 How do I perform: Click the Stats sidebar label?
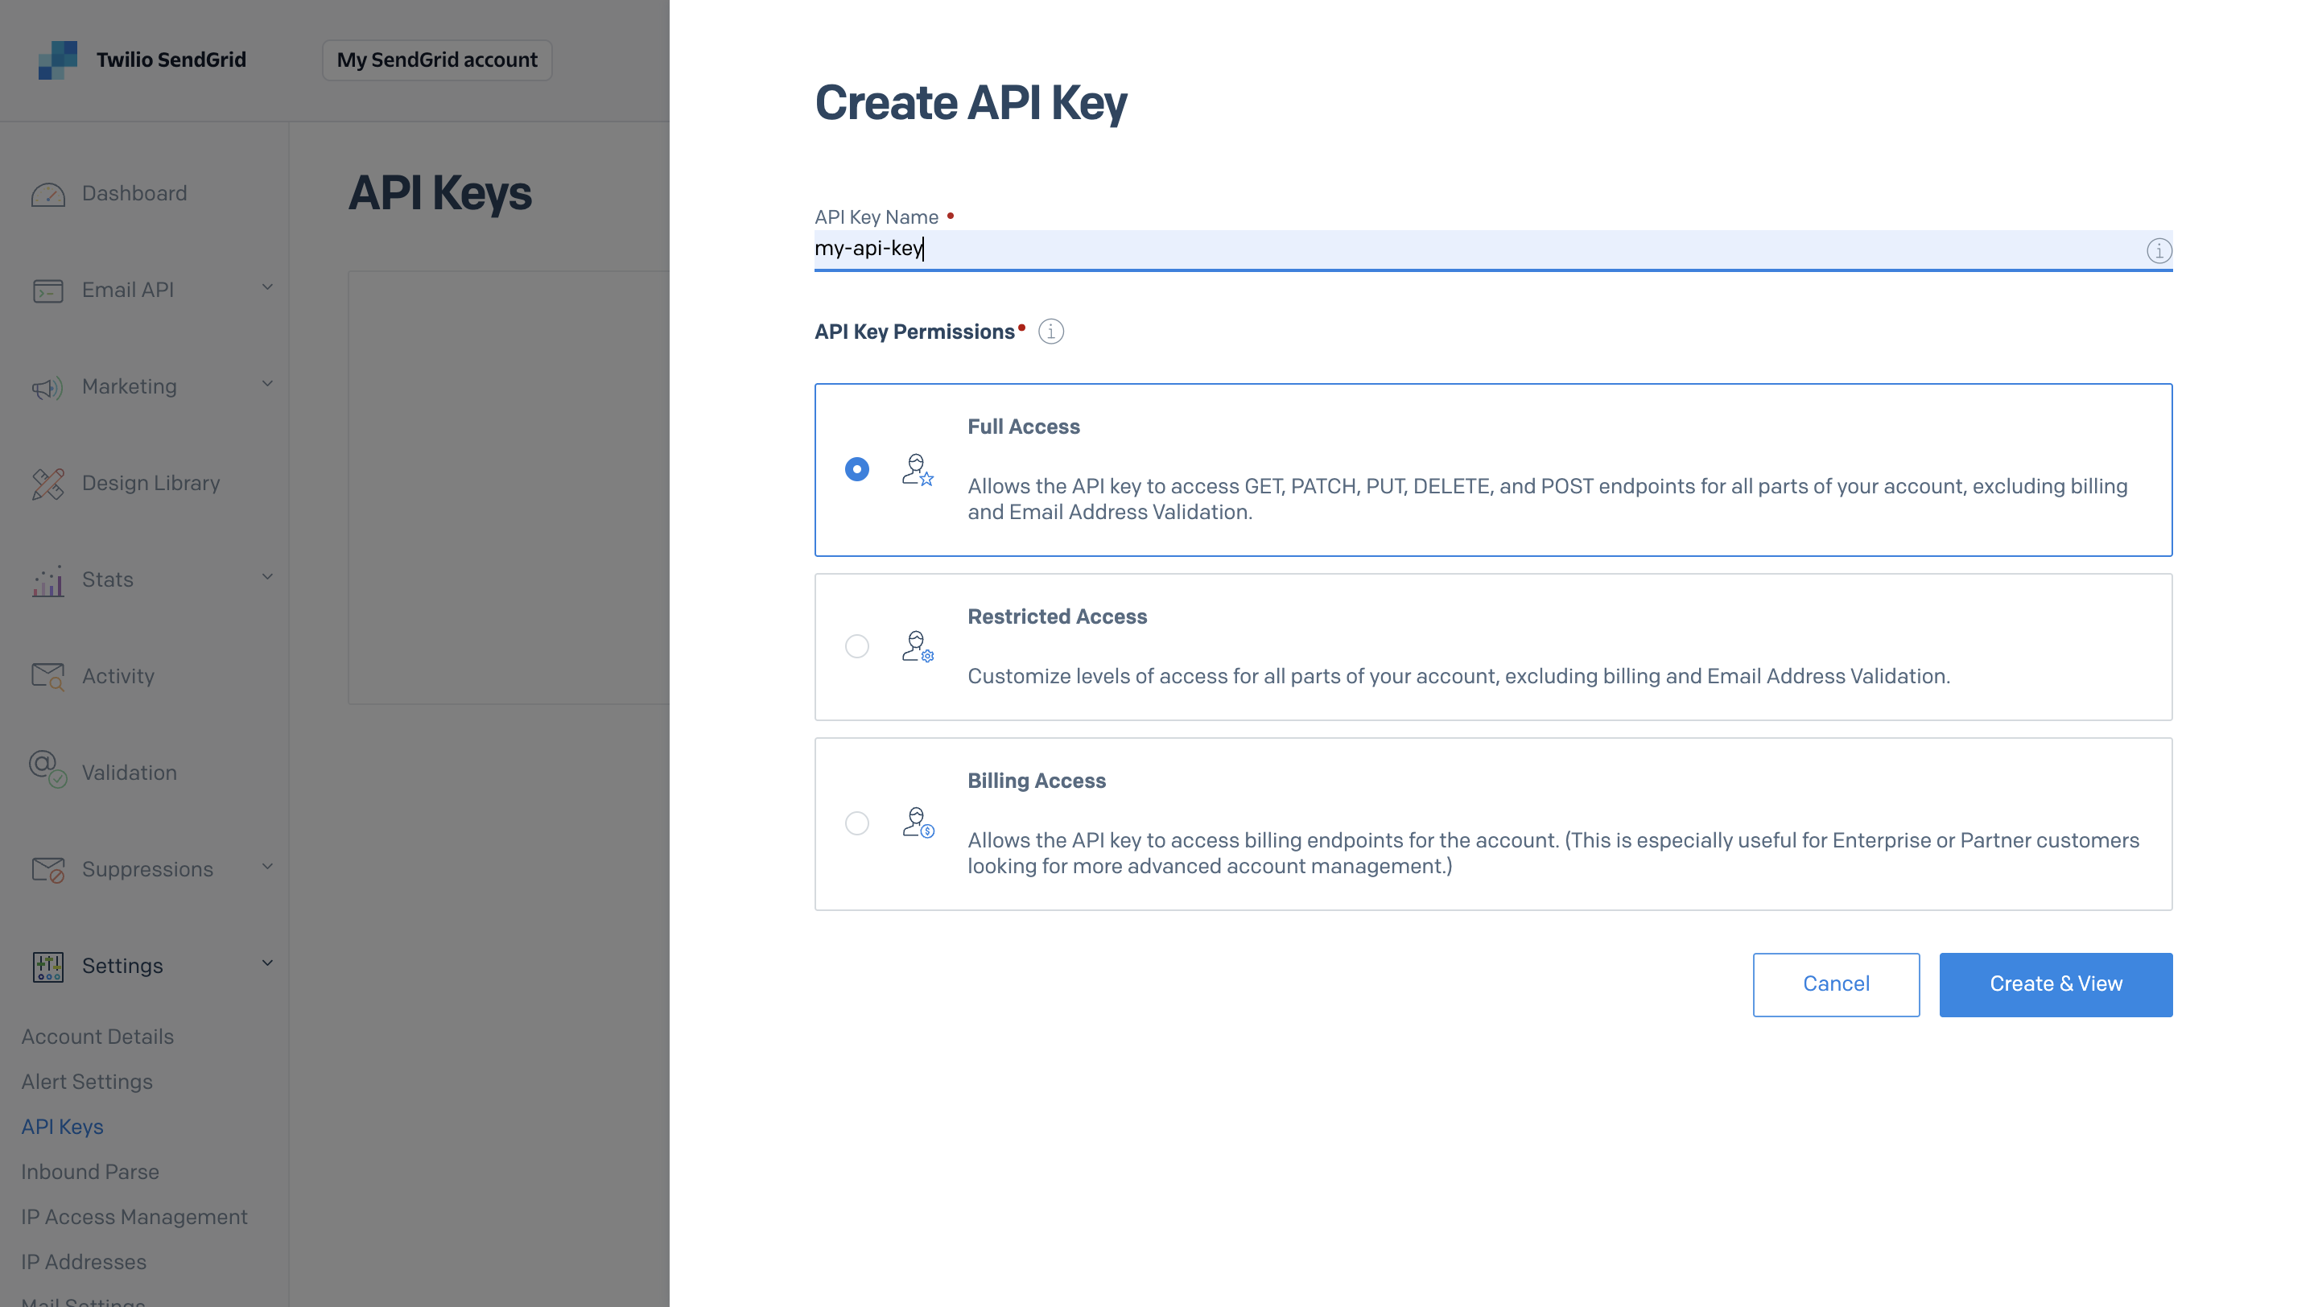pos(107,579)
